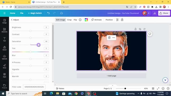Click the lock icon in the toolbar
The height and width of the screenshot is (96, 171).
point(122,20)
